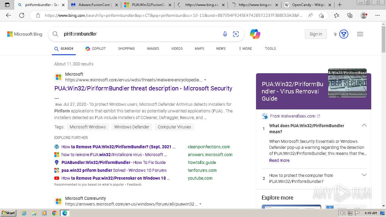
Task: Click the Edge taskbar icon
Action: pyautogui.click(x=65, y=213)
